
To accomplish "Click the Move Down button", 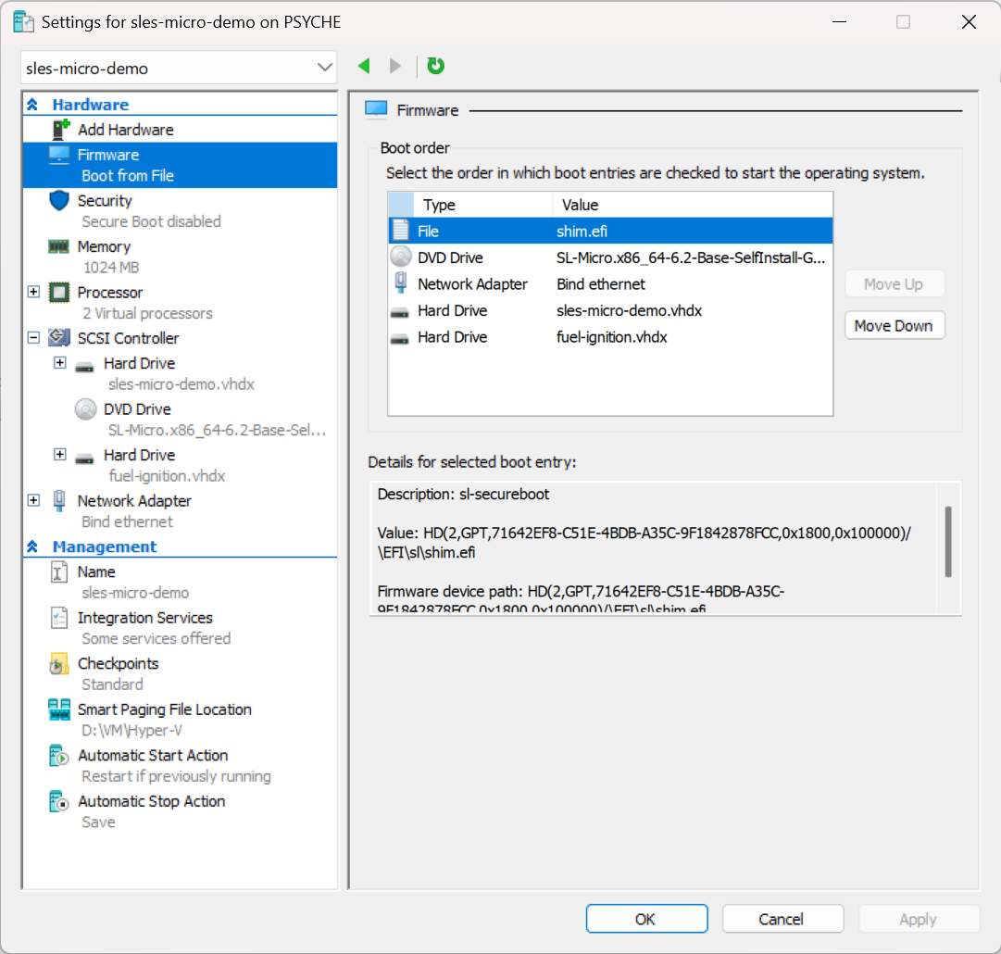I will 894,325.
